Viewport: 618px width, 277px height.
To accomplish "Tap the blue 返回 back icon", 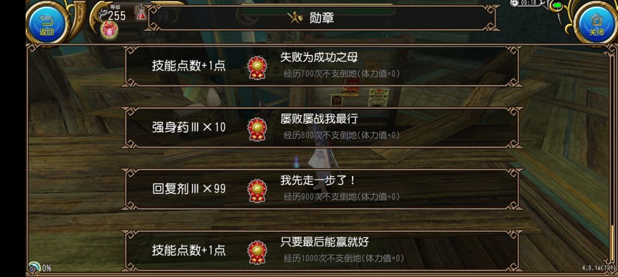I will 47,23.
